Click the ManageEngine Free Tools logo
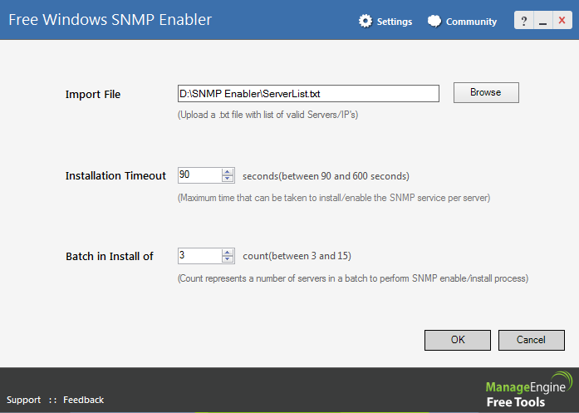The height and width of the screenshot is (413, 579). click(x=529, y=390)
